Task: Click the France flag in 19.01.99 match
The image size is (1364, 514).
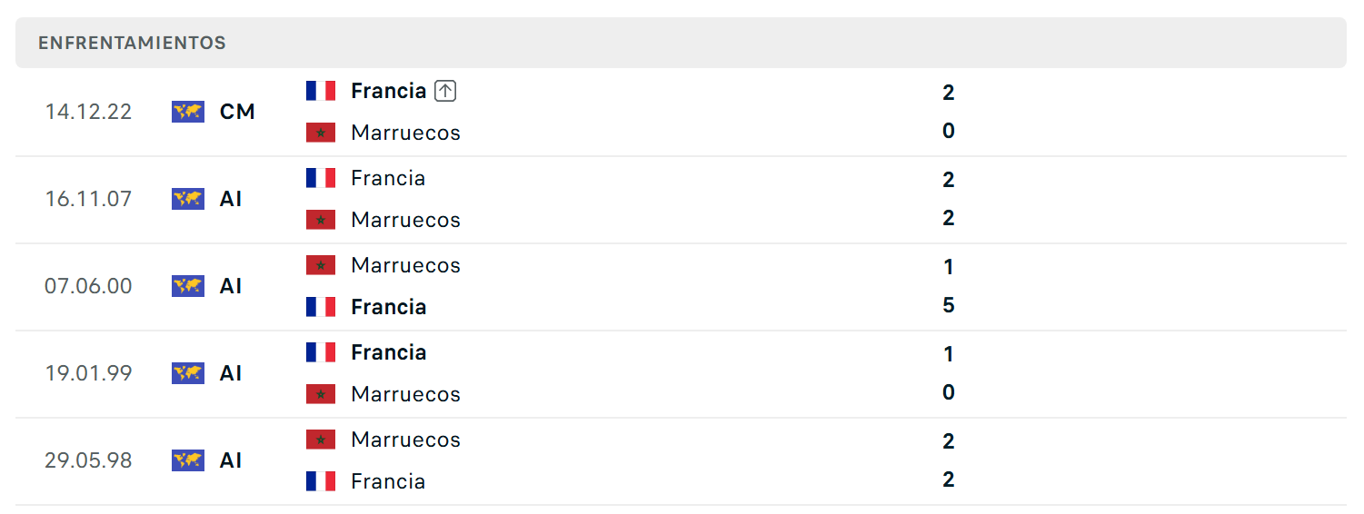Action: [x=321, y=352]
